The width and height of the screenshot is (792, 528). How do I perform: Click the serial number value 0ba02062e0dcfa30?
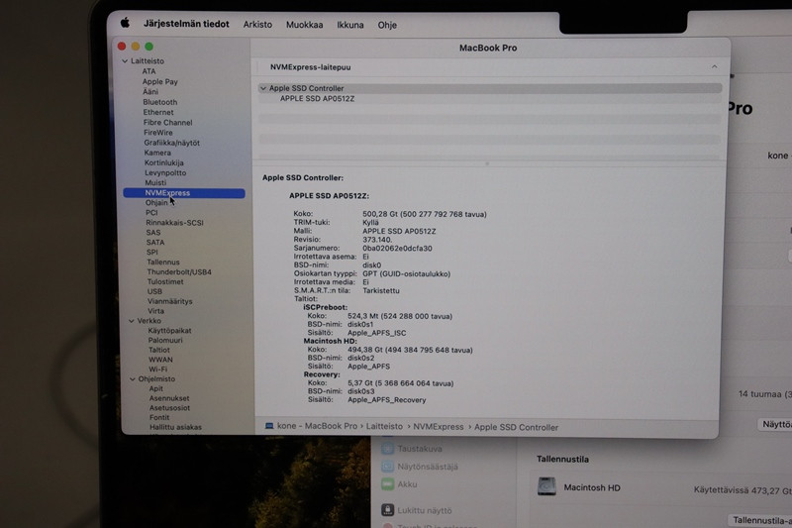point(397,248)
